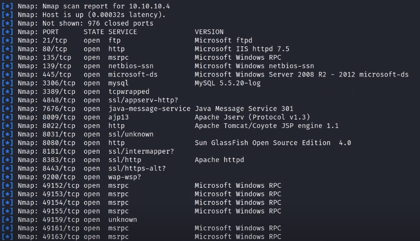Click the SERVICE column header
Viewport: 420px width, 241px height.
(x=123, y=32)
